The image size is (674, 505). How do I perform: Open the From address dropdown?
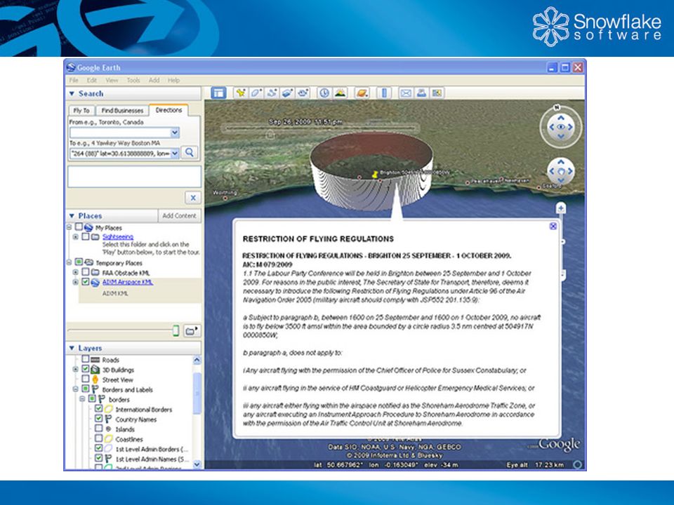tap(175, 133)
